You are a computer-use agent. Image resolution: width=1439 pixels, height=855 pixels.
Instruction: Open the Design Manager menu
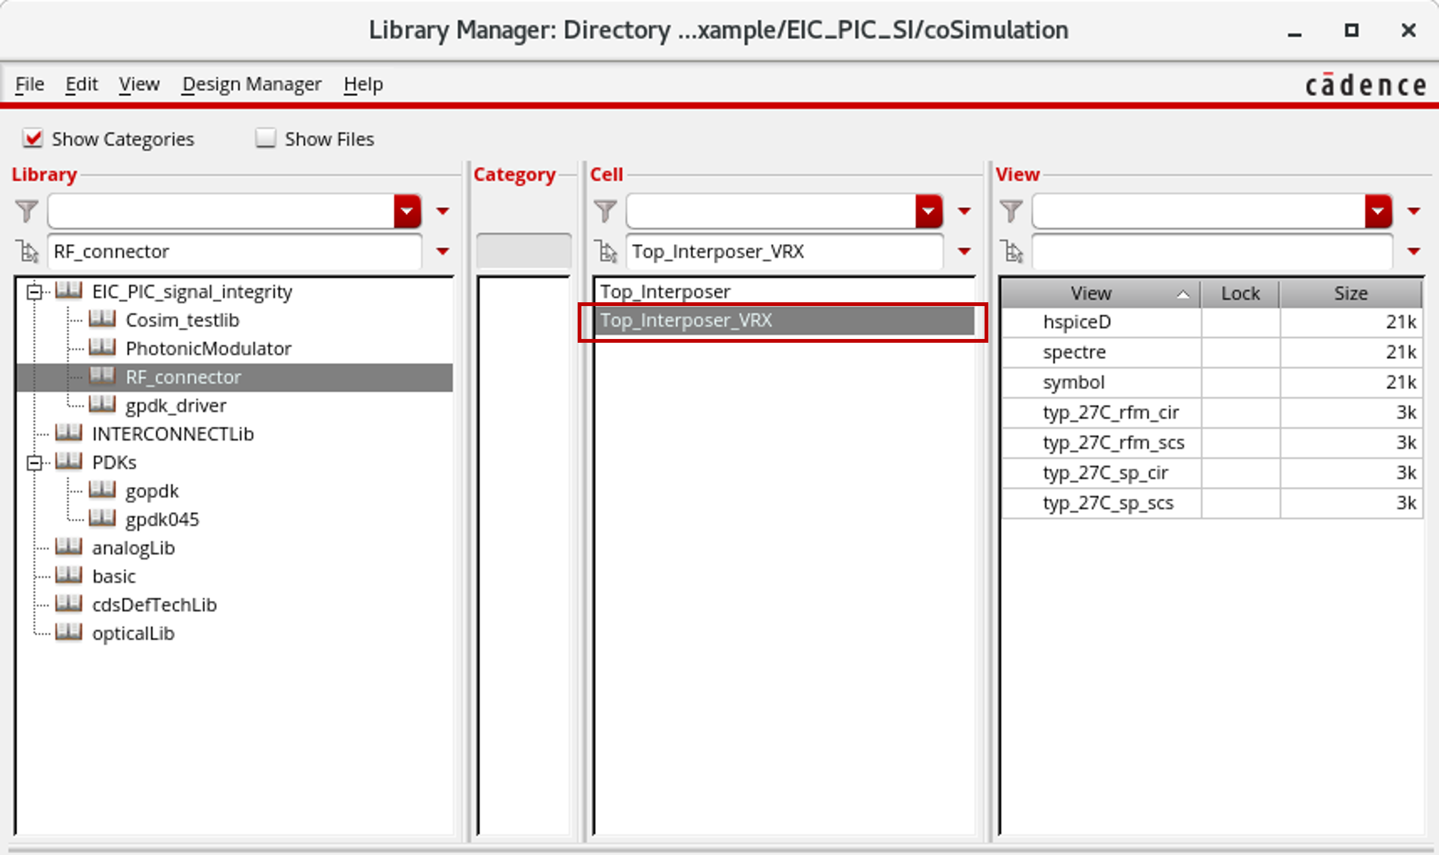pyautogui.click(x=251, y=84)
